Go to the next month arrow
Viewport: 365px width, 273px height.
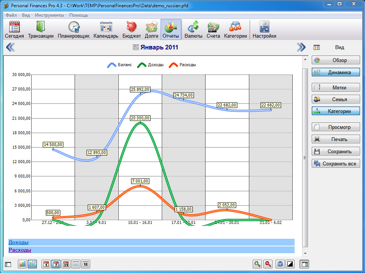[301, 47]
